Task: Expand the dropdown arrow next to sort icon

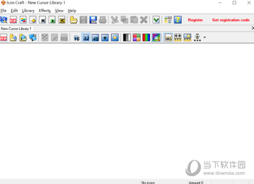Action: (204, 37)
